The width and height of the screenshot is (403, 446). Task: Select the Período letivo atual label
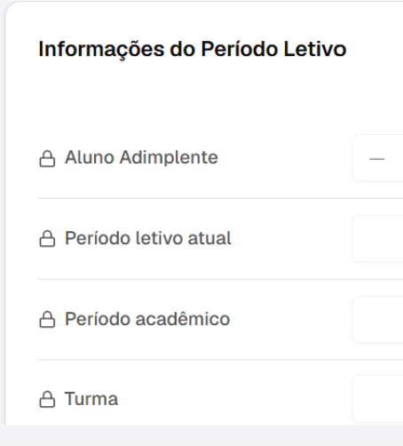148,238
